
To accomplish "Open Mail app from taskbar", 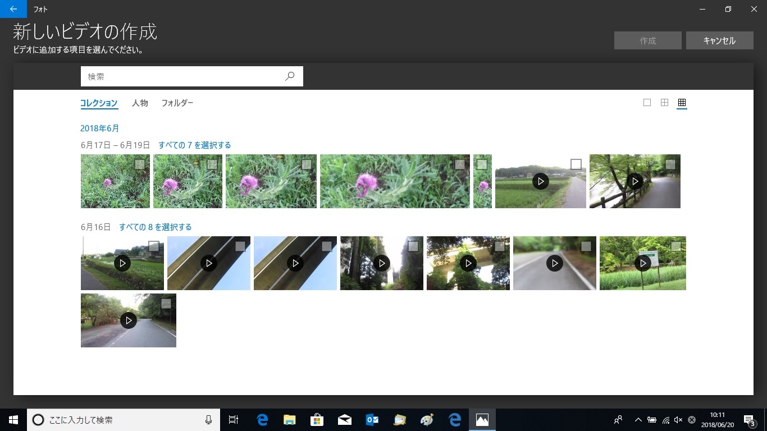I will click(x=345, y=420).
